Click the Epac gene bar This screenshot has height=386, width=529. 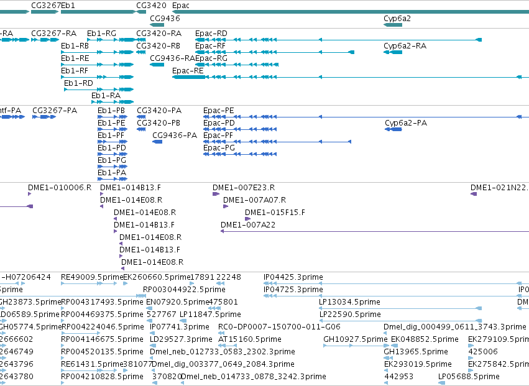351,12
